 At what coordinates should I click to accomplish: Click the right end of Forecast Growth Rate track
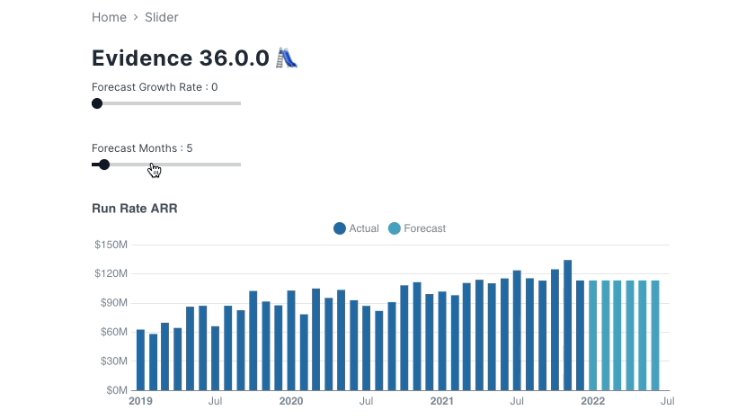click(238, 103)
